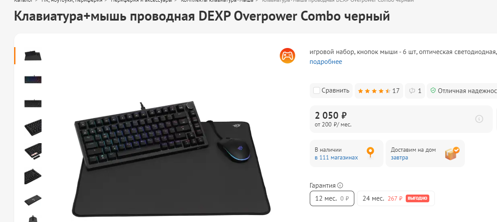Image resolution: width=497 pixels, height=222 pixels.
Task: Select the third thumbnail of plain black keyboard
Action: [33, 103]
